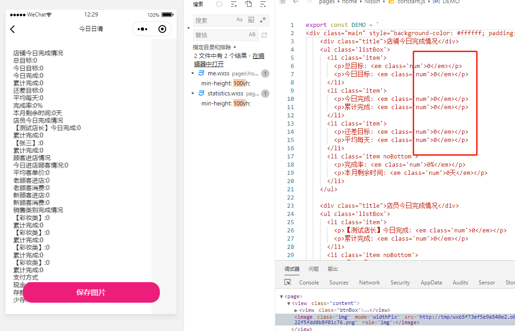This screenshot has width=515, height=331.
Task: Toggle preserve case (AB) in the replace box
Action: click(x=252, y=35)
